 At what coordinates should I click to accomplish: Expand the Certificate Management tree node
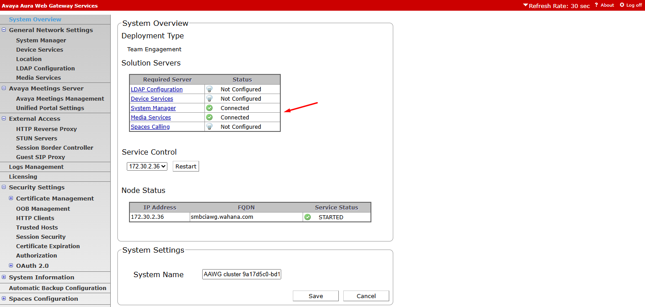pyautogui.click(x=11, y=198)
